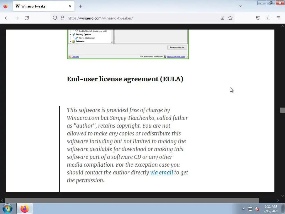Toggle reader view for this page
Screen dimensions: 285x214
[x=222, y=18]
